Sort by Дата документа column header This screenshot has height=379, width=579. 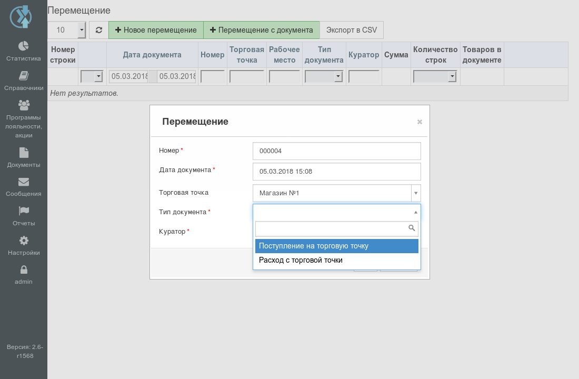click(152, 55)
